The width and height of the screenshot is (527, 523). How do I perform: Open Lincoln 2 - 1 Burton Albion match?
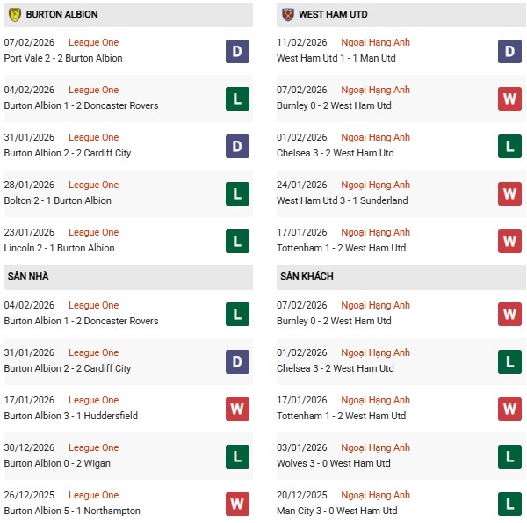(59, 248)
